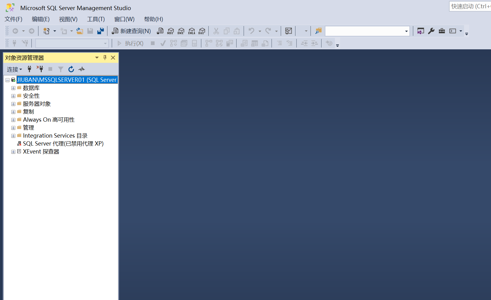Select the 安全性 tree item
Viewport: 491px width, 300px height.
point(31,96)
